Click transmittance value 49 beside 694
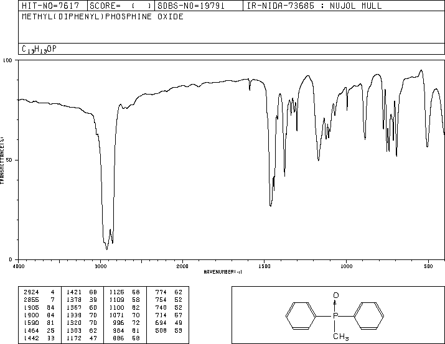The width and height of the screenshot is (445, 344). point(179,323)
